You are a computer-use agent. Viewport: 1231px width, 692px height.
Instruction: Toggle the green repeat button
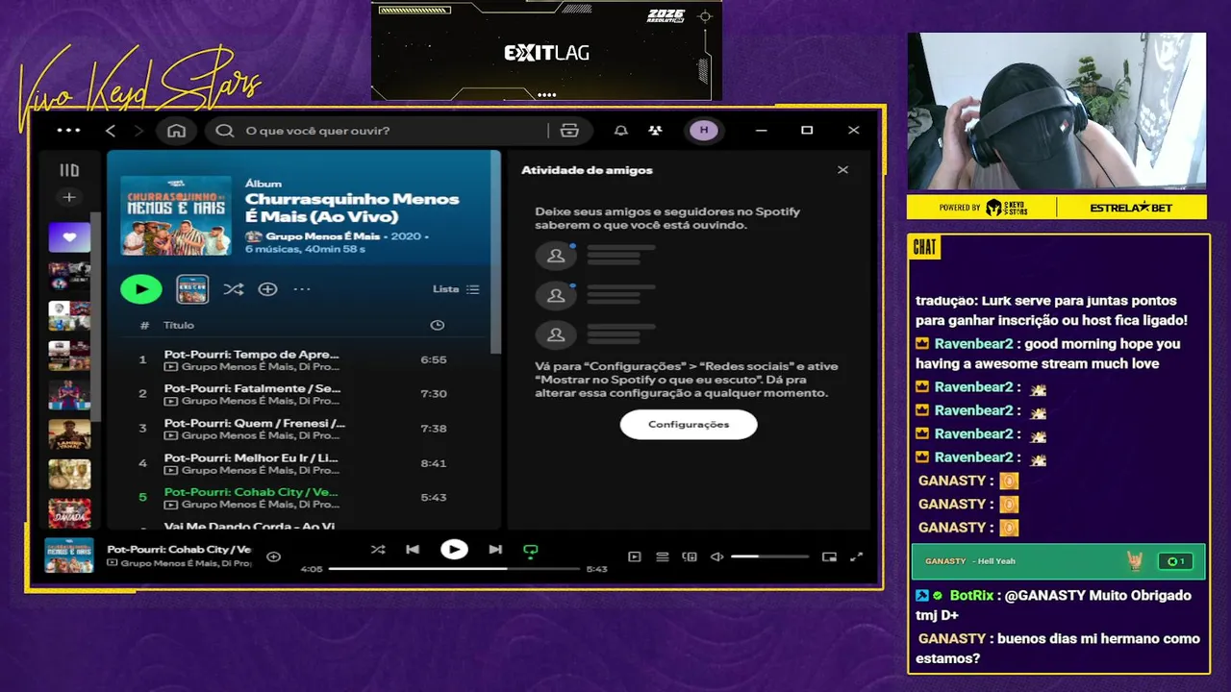(x=530, y=550)
